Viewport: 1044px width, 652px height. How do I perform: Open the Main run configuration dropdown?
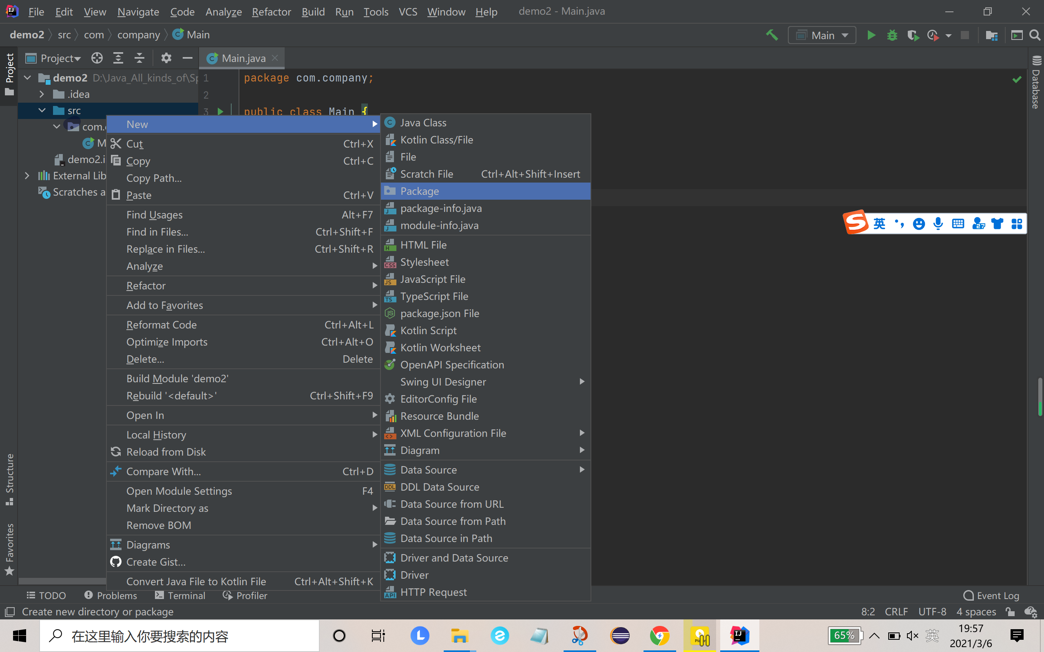pyautogui.click(x=822, y=35)
